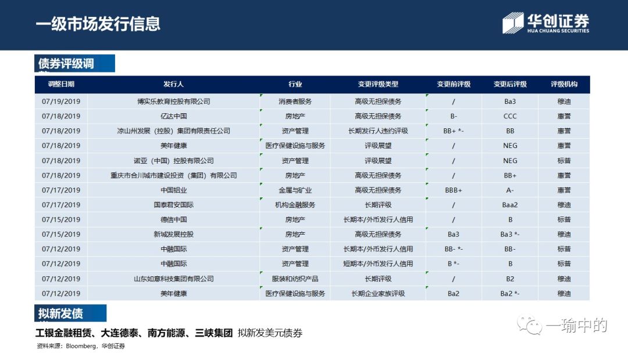Select issuer 诺亚（中国）控股有限公司
The height and width of the screenshot is (353, 628).
pyautogui.click(x=173, y=161)
